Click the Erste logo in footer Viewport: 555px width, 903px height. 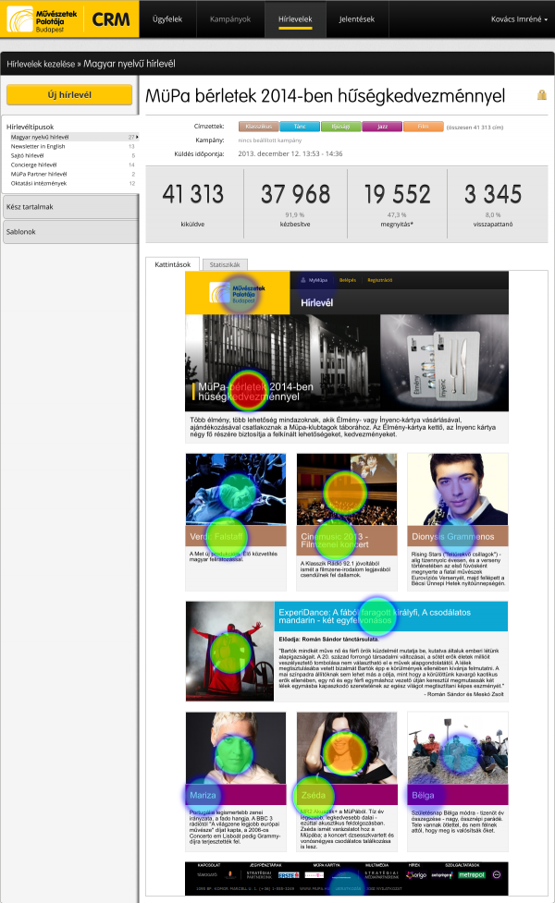tap(289, 875)
